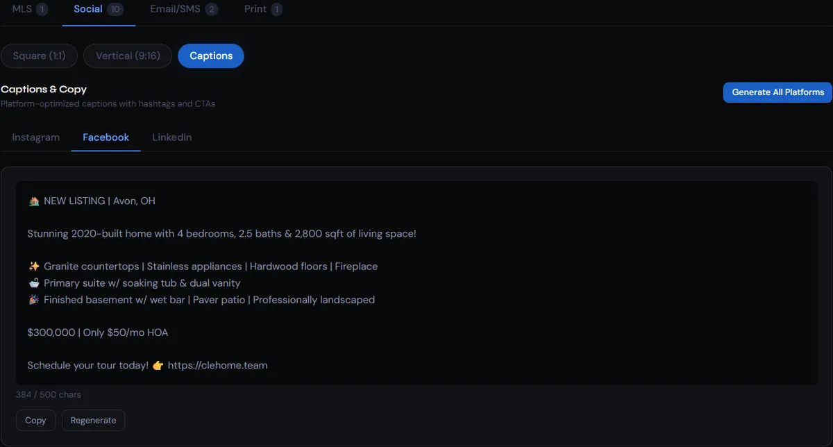Open the MLS tab
This screenshot has width=833, height=447.
tap(30, 9)
